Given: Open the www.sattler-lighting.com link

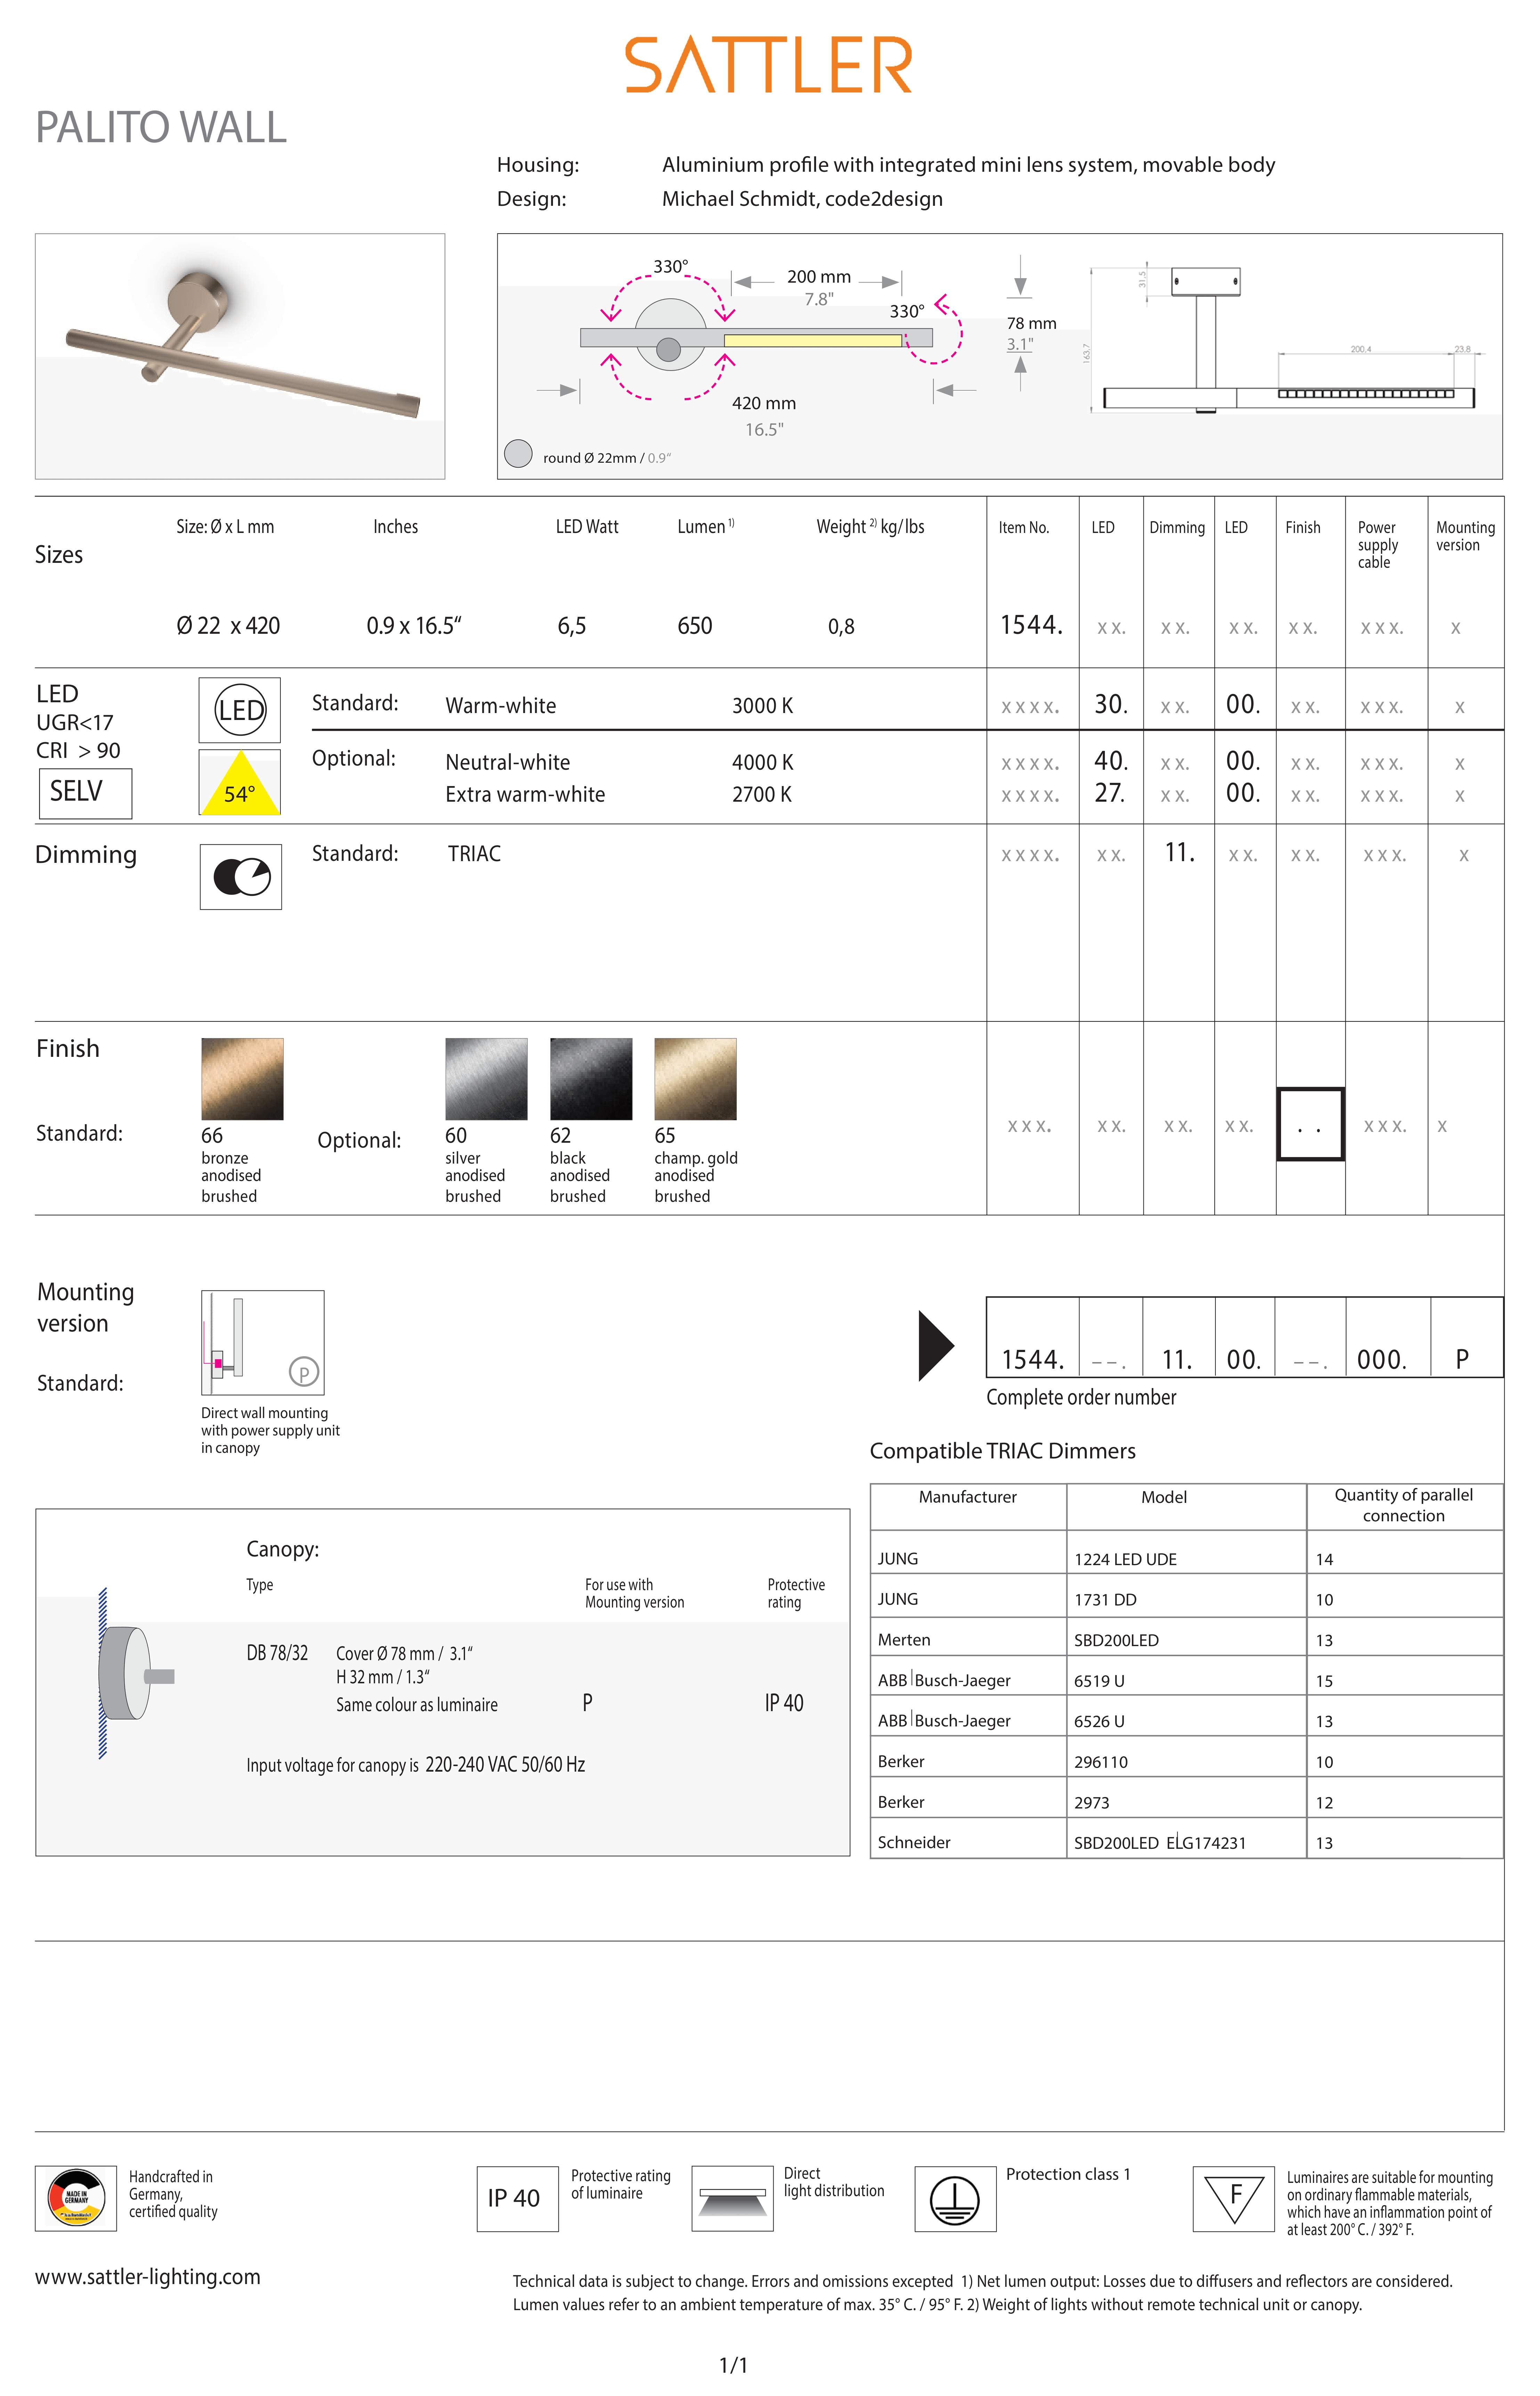Looking at the screenshot, I should [x=148, y=2277].
